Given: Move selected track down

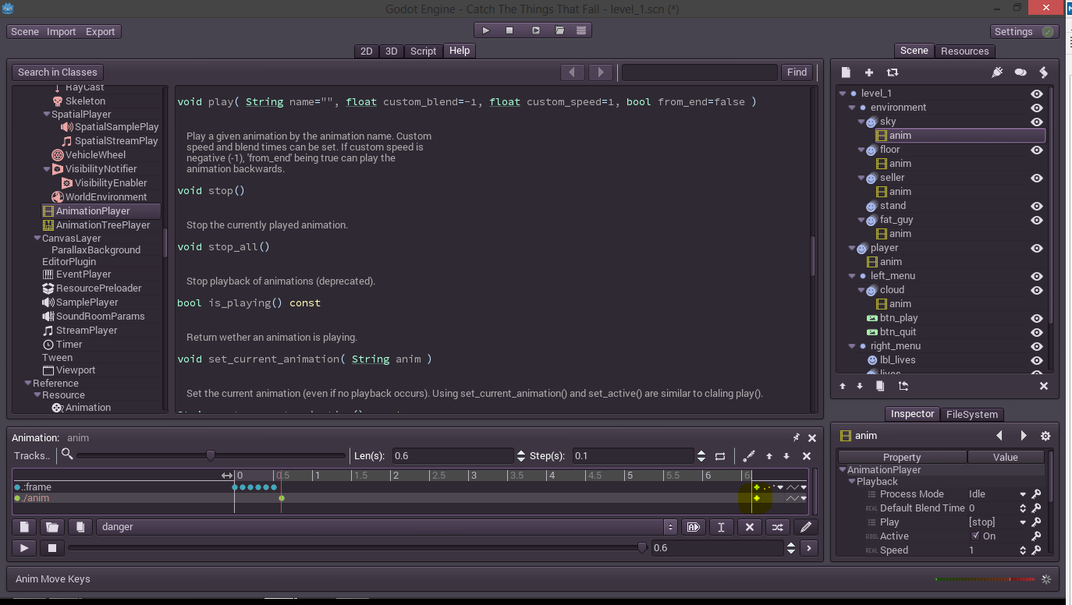Looking at the screenshot, I should (x=786, y=456).
